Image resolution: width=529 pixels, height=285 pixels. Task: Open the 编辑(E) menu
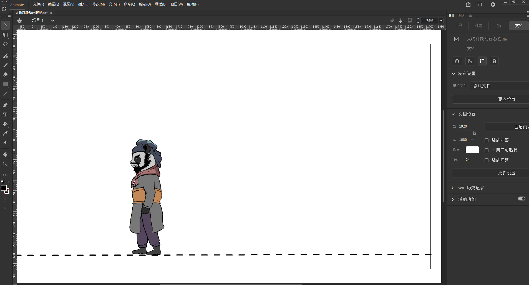coord(54,4)
